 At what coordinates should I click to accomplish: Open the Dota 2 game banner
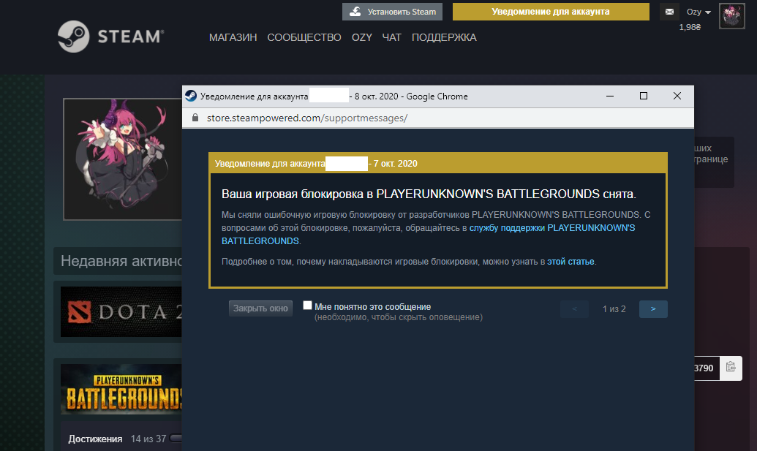121,311
